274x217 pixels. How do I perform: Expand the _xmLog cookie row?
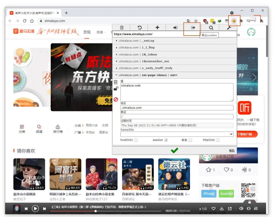pos(174,41)
